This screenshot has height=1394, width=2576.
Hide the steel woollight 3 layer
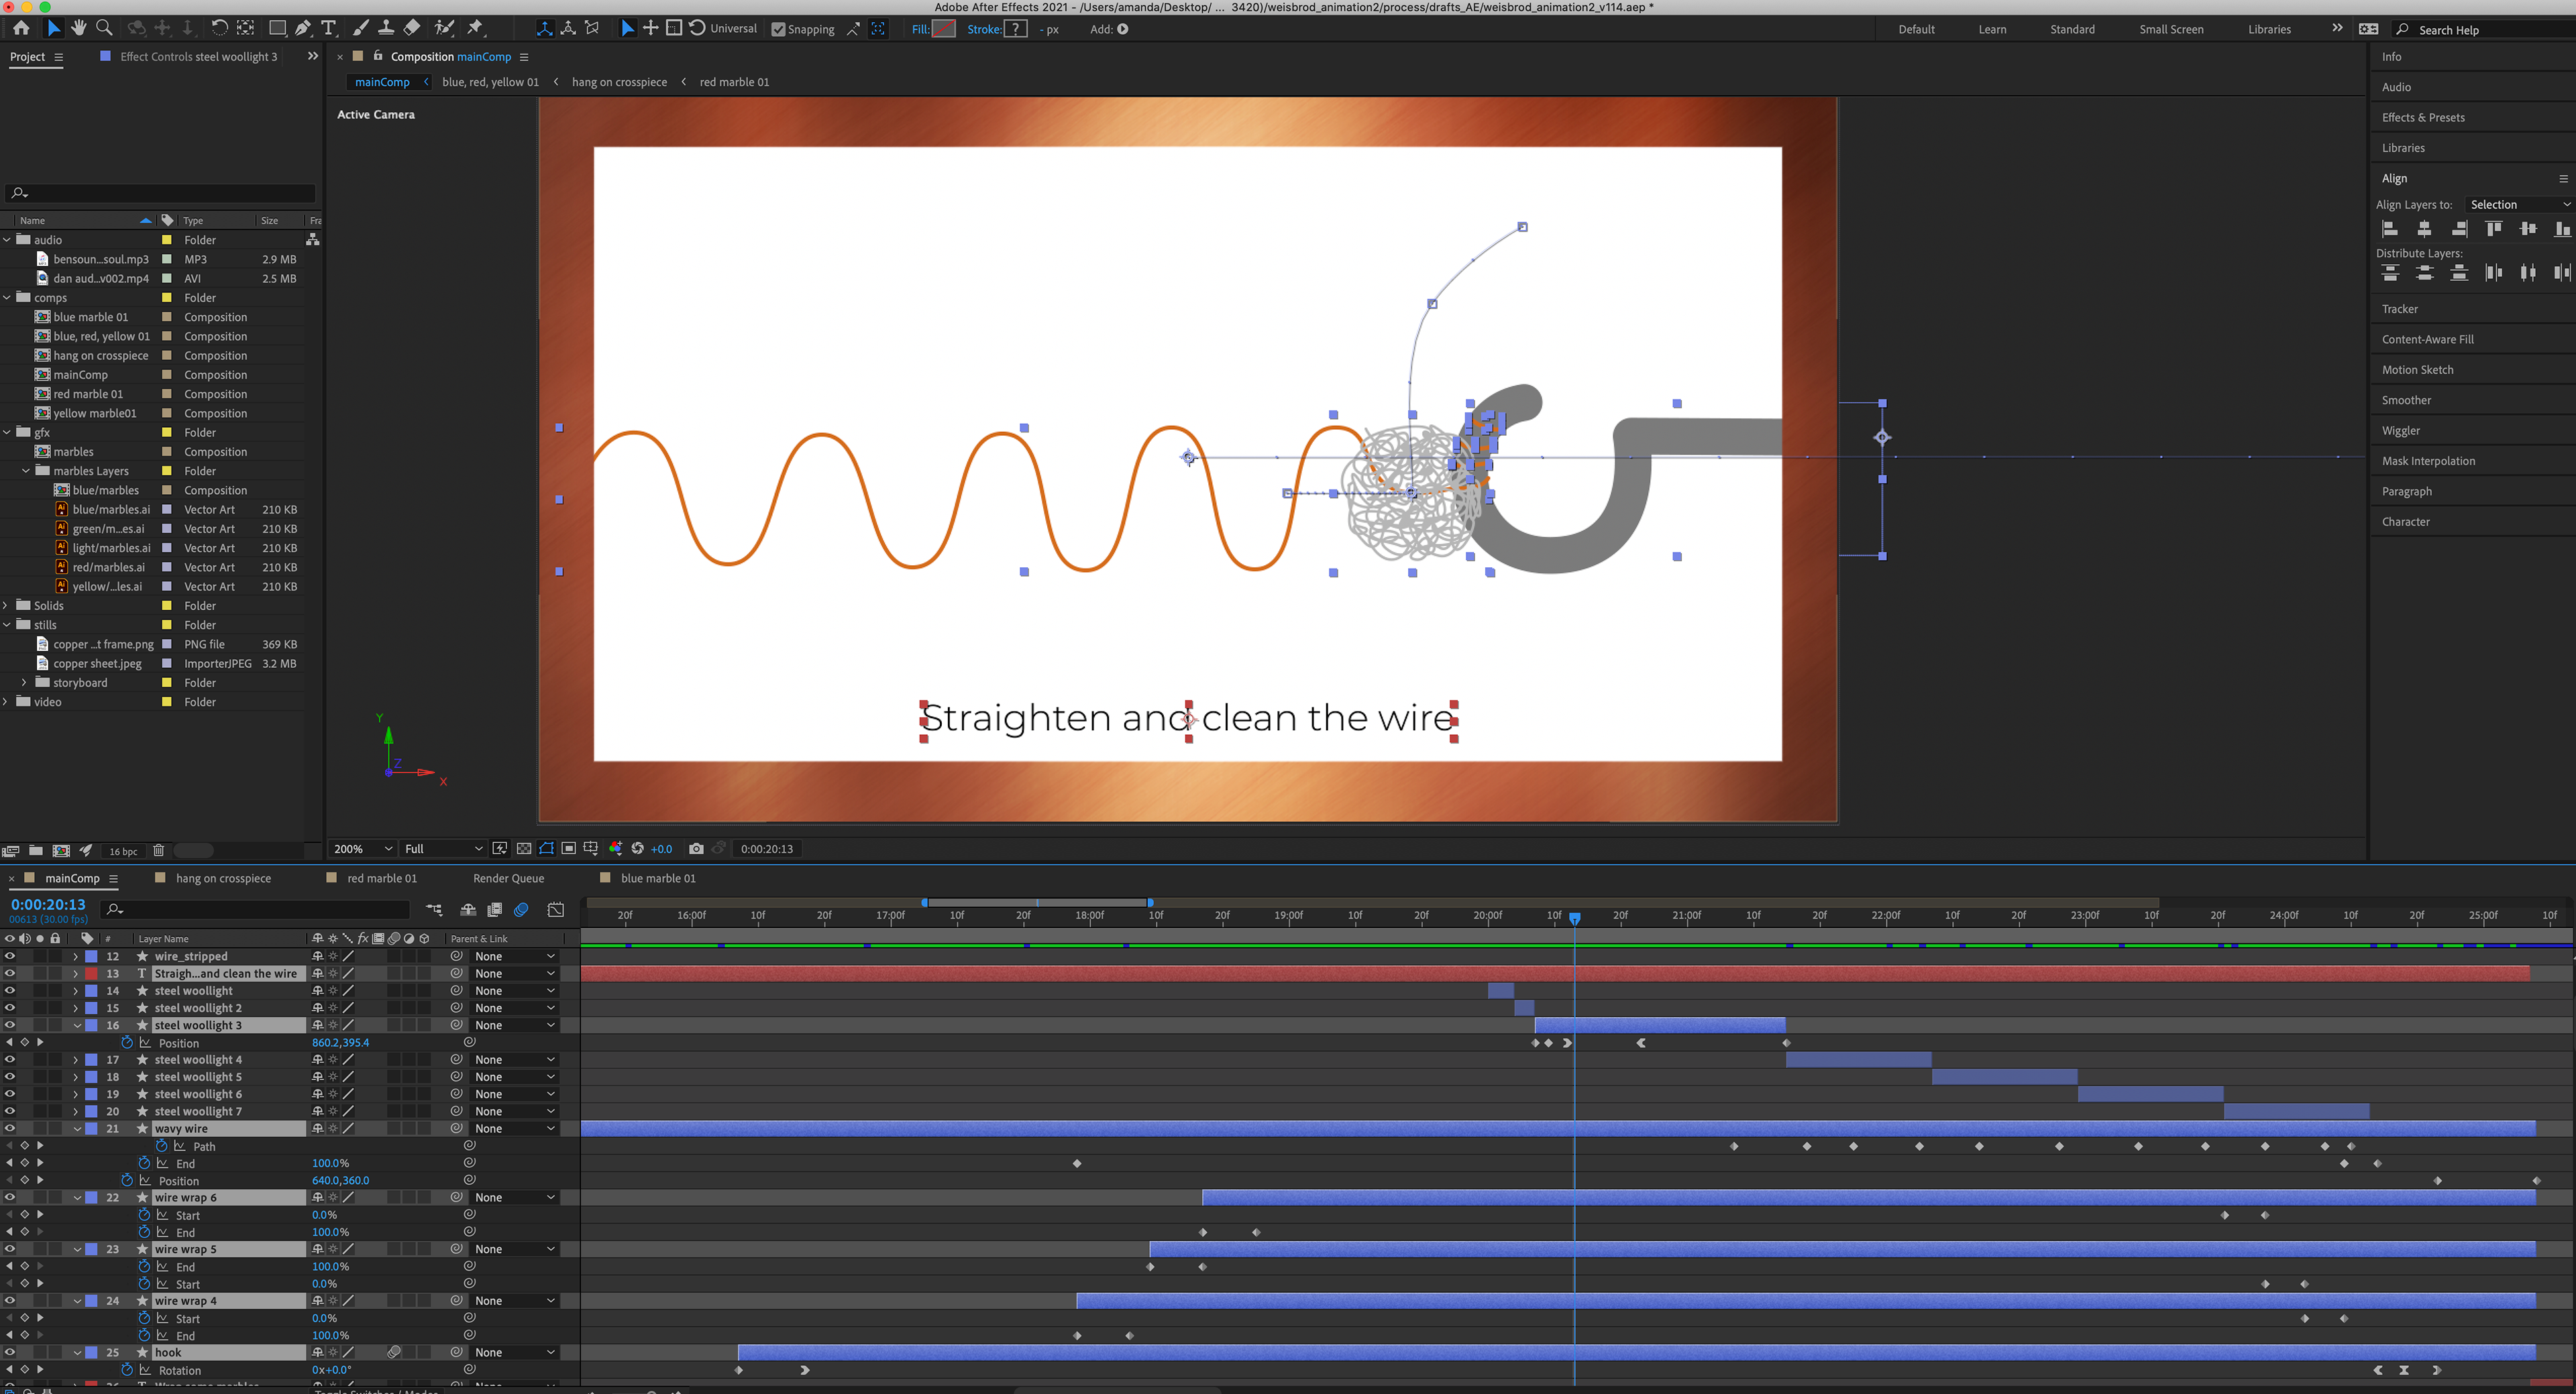pyautogui.click(x=10, y=1025)
